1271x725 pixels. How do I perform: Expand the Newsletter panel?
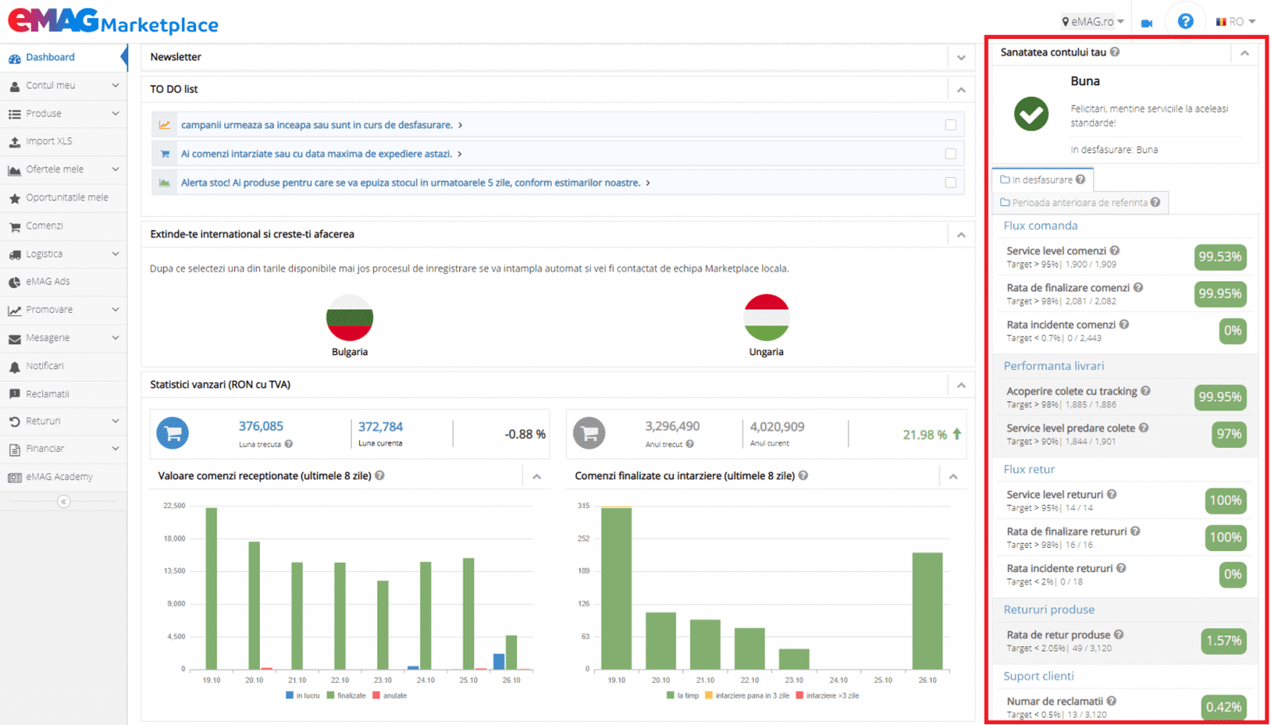(961, 58)
